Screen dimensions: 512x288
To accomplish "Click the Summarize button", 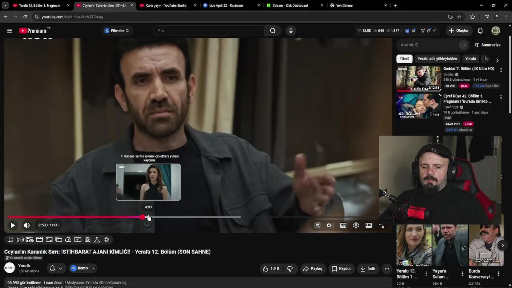I will coord(488,45).
